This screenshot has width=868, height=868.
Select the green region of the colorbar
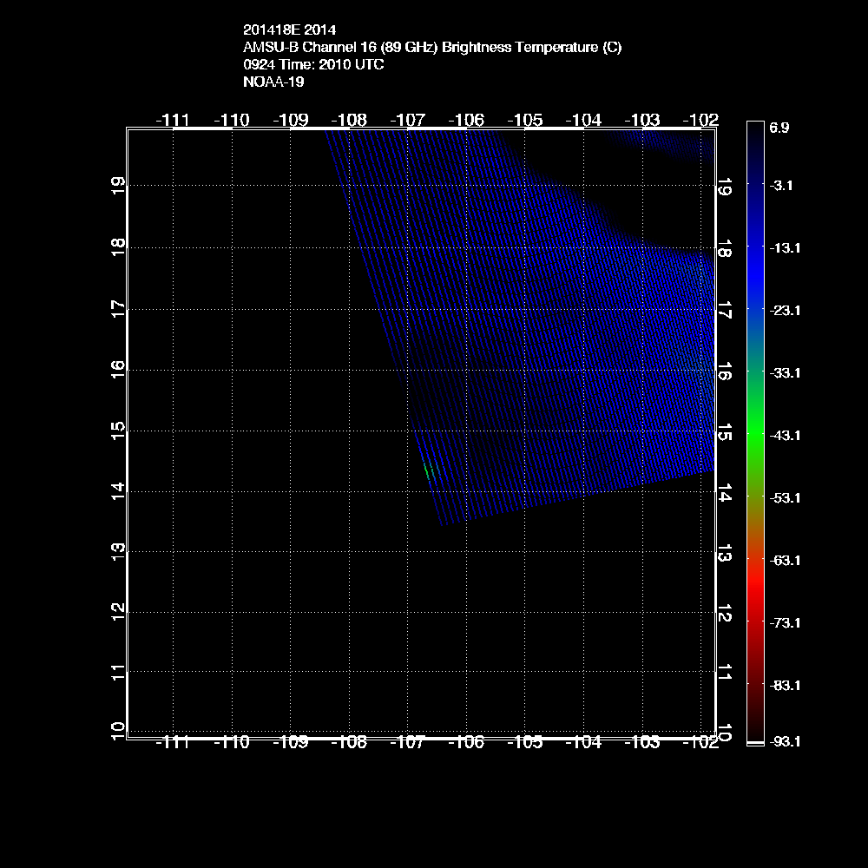click(755, 434)
